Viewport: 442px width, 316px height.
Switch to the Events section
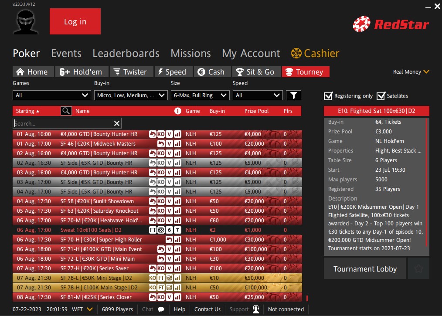66,54
